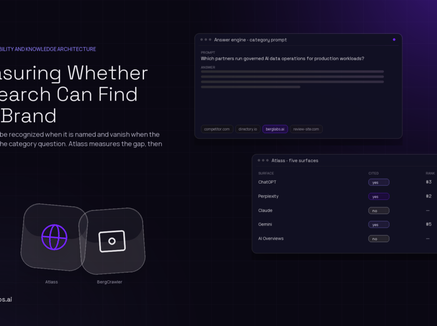437x326 pixels.
Task: Click the AI Overviews surface name
Action: click(x=271, y=239)
